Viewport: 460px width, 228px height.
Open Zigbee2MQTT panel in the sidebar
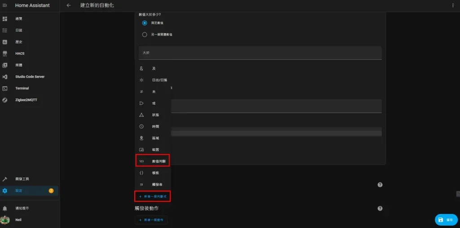pos(26,100)
